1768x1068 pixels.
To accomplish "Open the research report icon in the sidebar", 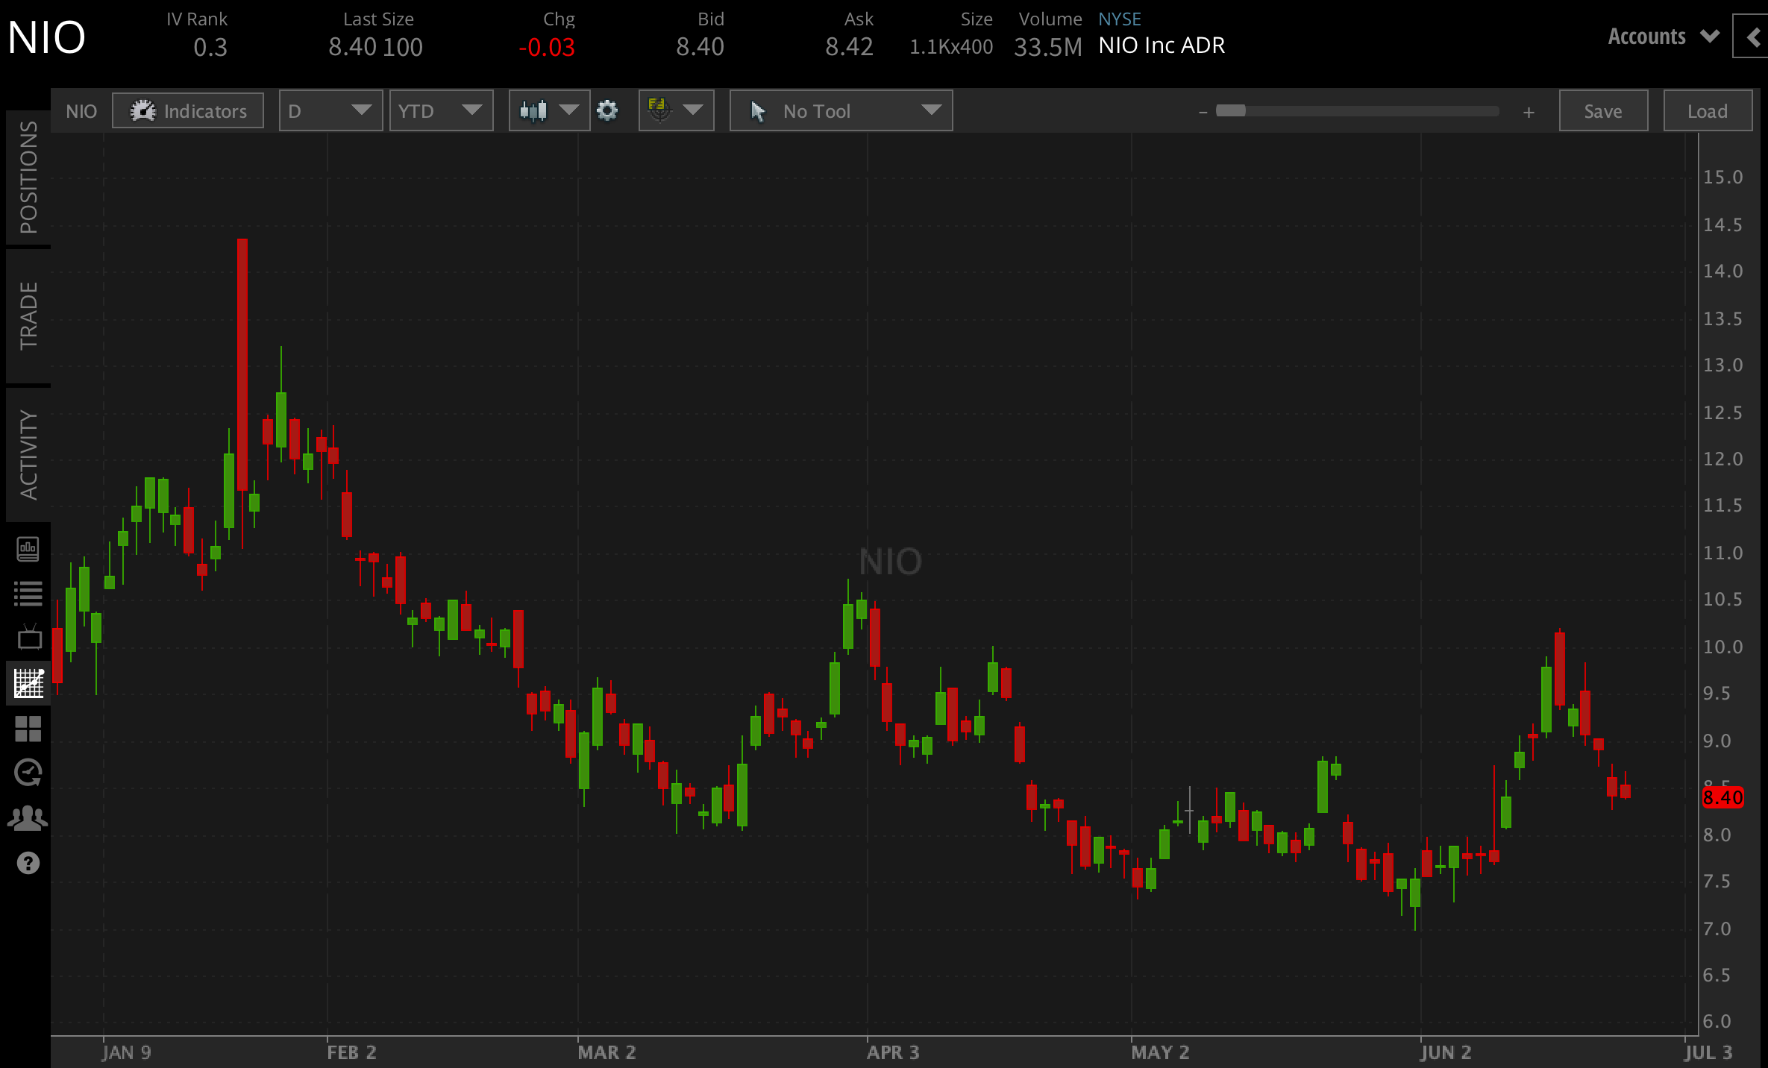I will click(x=29, y=550).
